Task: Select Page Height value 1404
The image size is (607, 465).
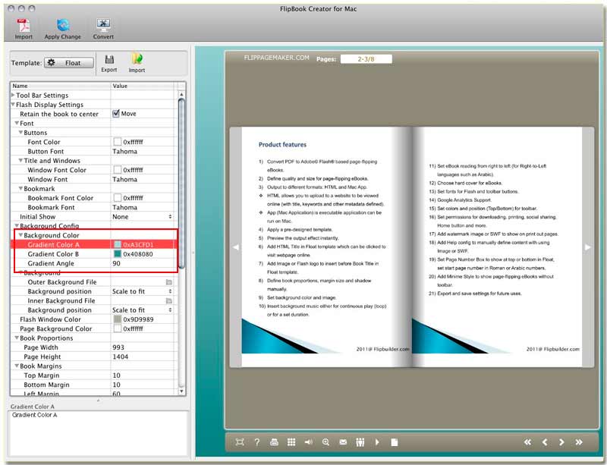Action: click(121, 357)
